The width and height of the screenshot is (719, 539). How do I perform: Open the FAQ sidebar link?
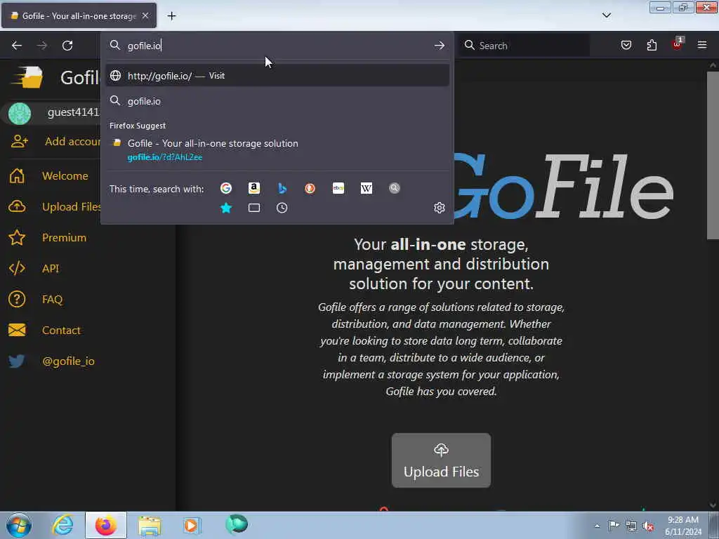[x=35, y=299]
